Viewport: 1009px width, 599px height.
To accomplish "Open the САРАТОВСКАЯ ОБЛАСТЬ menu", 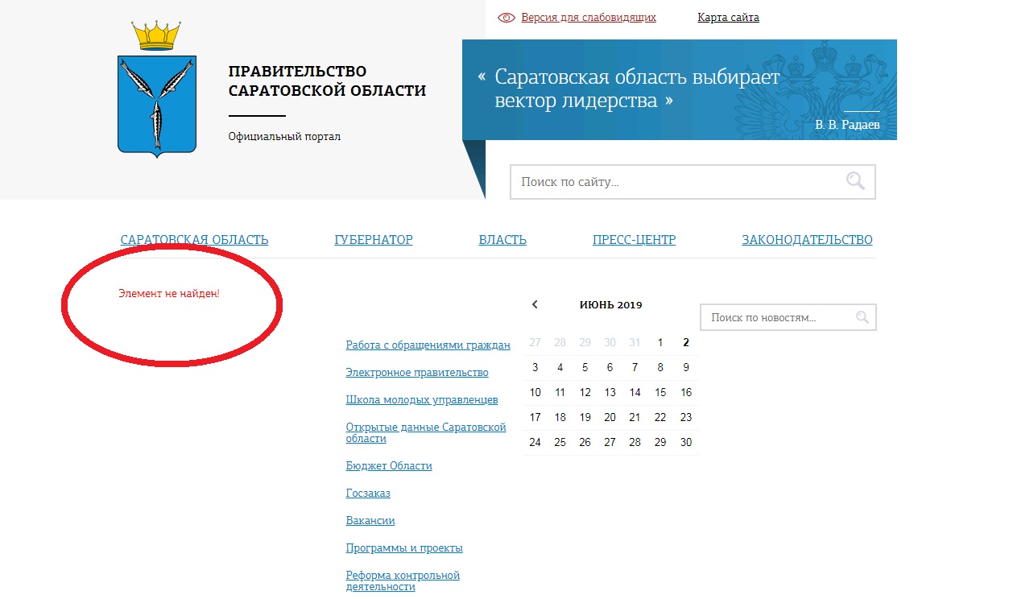I will point(194,240).
